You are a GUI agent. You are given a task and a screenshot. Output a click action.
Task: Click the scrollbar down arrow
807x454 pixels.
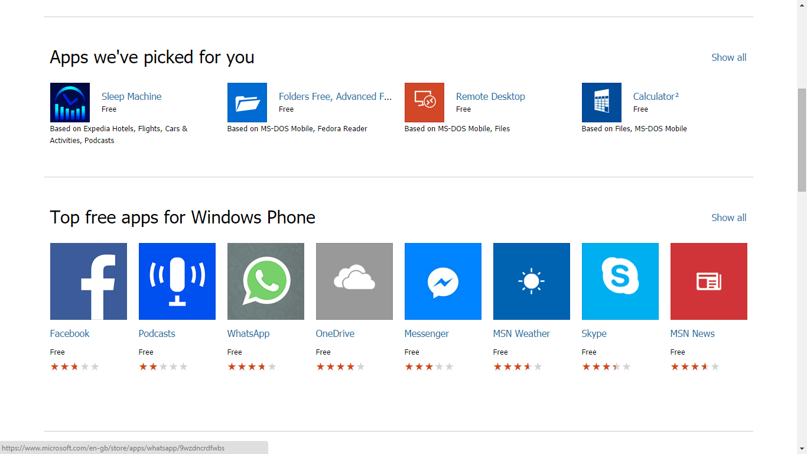coord(802,449)
